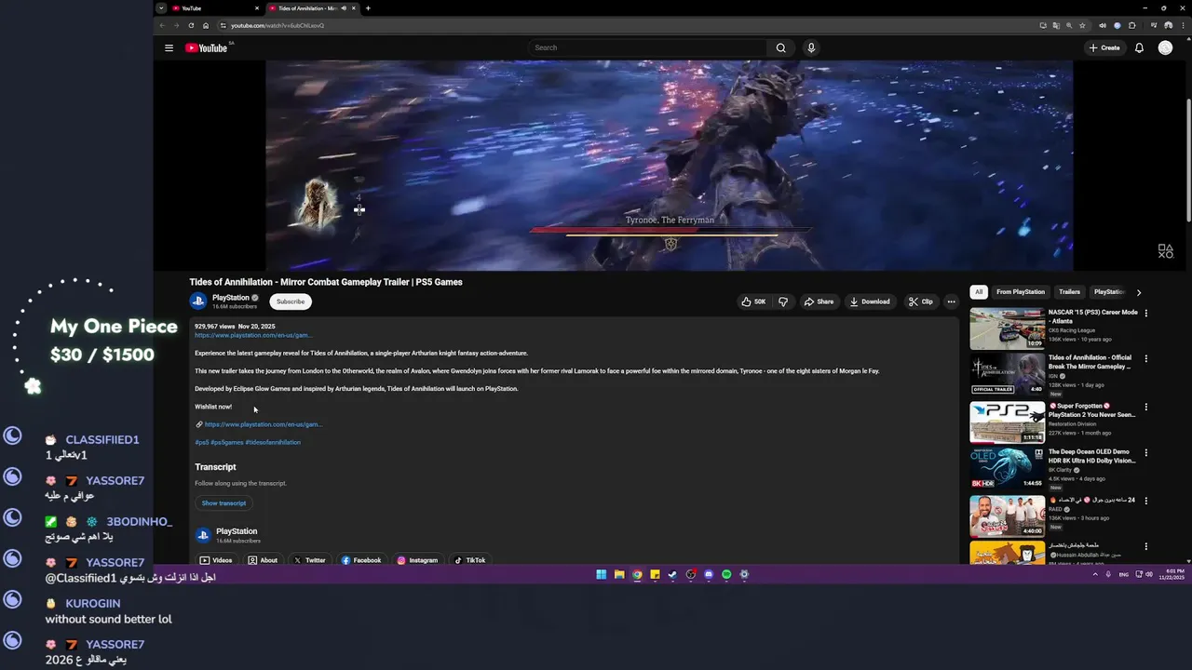Reload the page in Chrome
The width and height of the screenshot is (1192, 670).
coord(191,25)
